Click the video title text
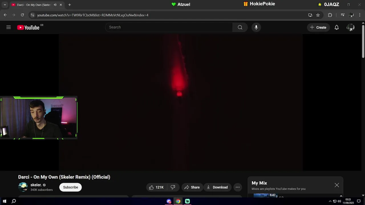The height and width of the screenshot is (205, 365). pos(64,177)
